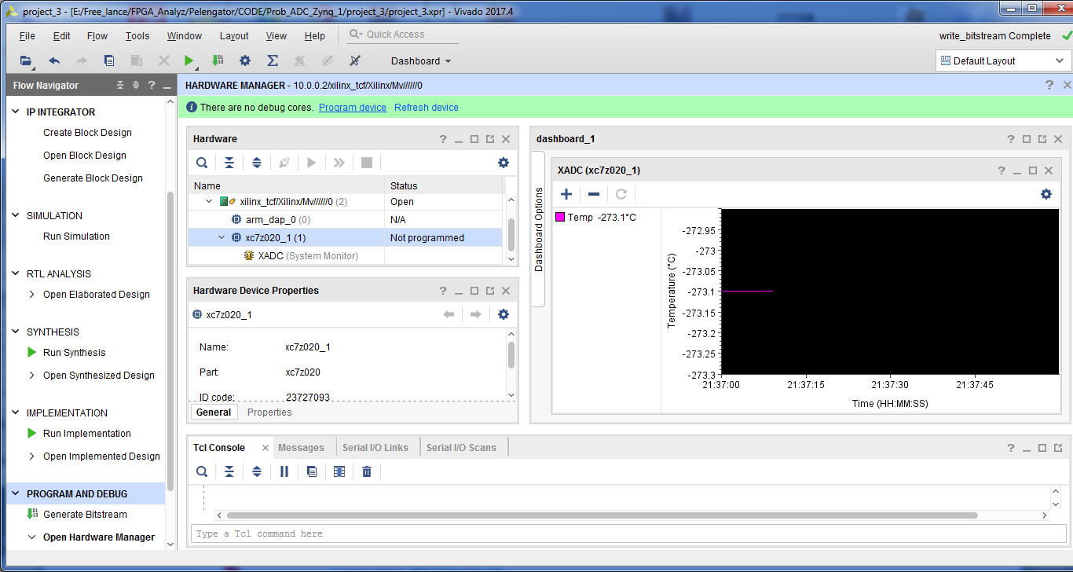Click the Open Project toolbar icon
1073x572 pixels.
(27, 60)
